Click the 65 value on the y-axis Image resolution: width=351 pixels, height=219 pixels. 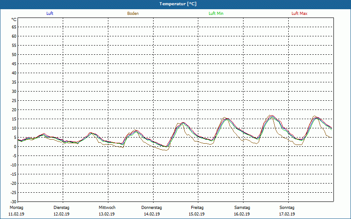[14, 27]
